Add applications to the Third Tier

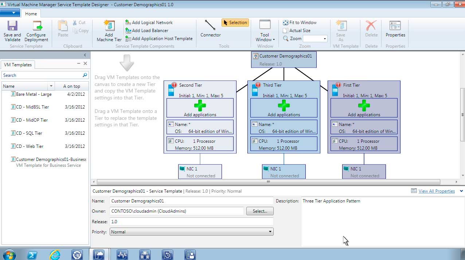tap(284, 108)
